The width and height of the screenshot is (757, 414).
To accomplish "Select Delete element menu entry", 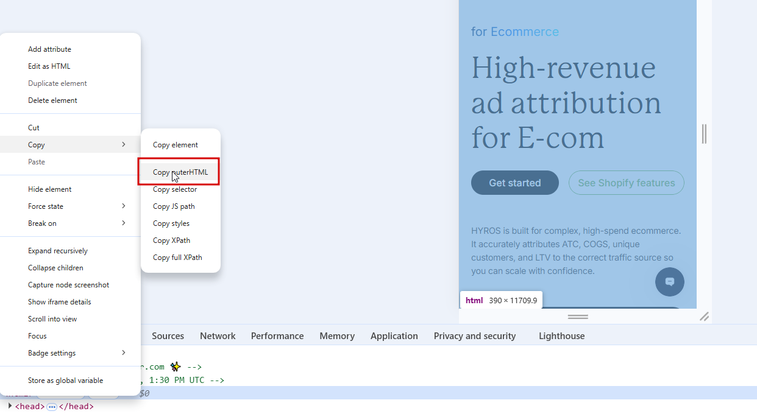I will click(x=52, y=100).
